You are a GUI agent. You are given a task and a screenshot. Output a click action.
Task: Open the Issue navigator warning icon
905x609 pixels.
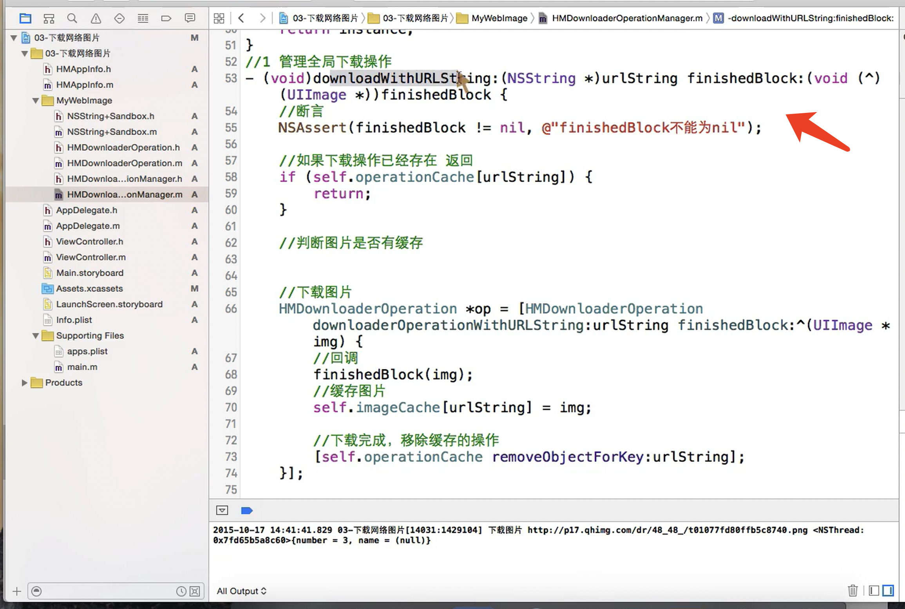point(96,18)
